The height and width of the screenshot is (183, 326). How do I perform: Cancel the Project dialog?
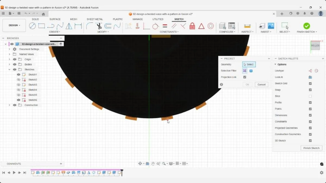pos(261,84)
